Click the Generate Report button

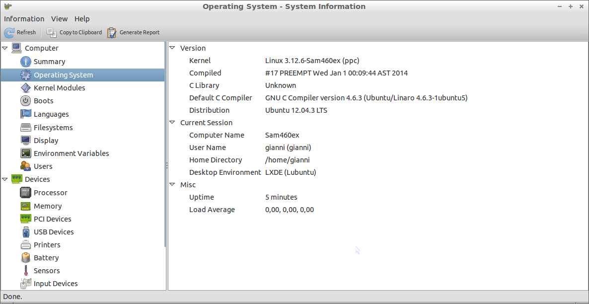click(134, 32)
